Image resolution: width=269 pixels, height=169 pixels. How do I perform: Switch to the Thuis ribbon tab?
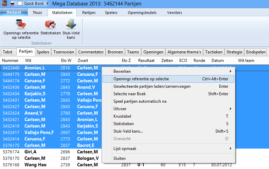[37, 13]
